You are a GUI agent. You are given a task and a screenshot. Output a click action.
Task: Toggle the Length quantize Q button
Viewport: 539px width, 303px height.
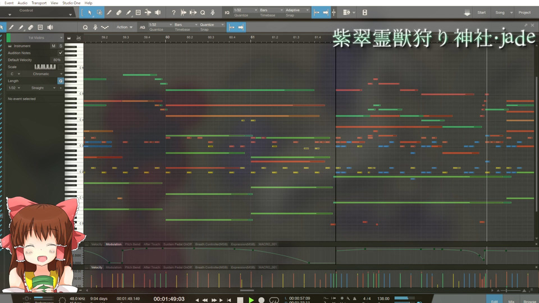pos(61,81)
